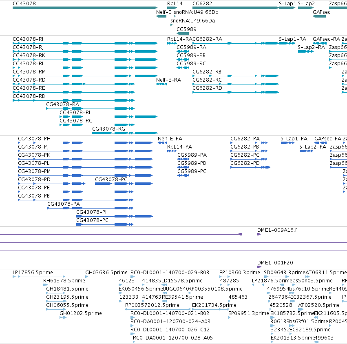Select the CG5989-RB transcript label
The width and height of the screenshot is (347, 344).
point(191,55)
